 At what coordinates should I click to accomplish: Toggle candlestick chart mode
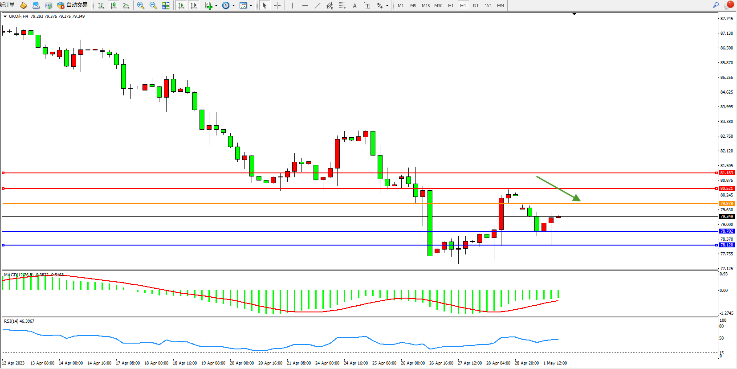[114, 5]
